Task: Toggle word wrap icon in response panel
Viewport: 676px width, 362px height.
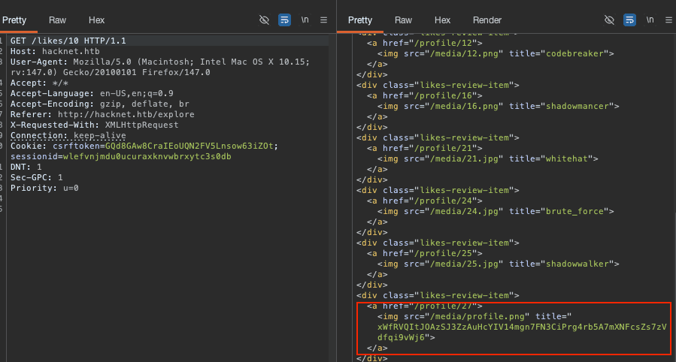Action: click(x=630, y=20)
